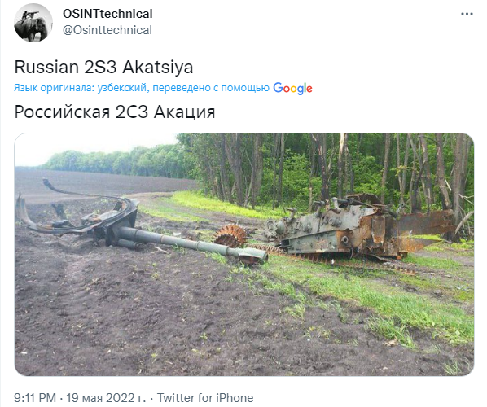Open the attached wreck photo
The image size is (487, 407).
[244, 255]
